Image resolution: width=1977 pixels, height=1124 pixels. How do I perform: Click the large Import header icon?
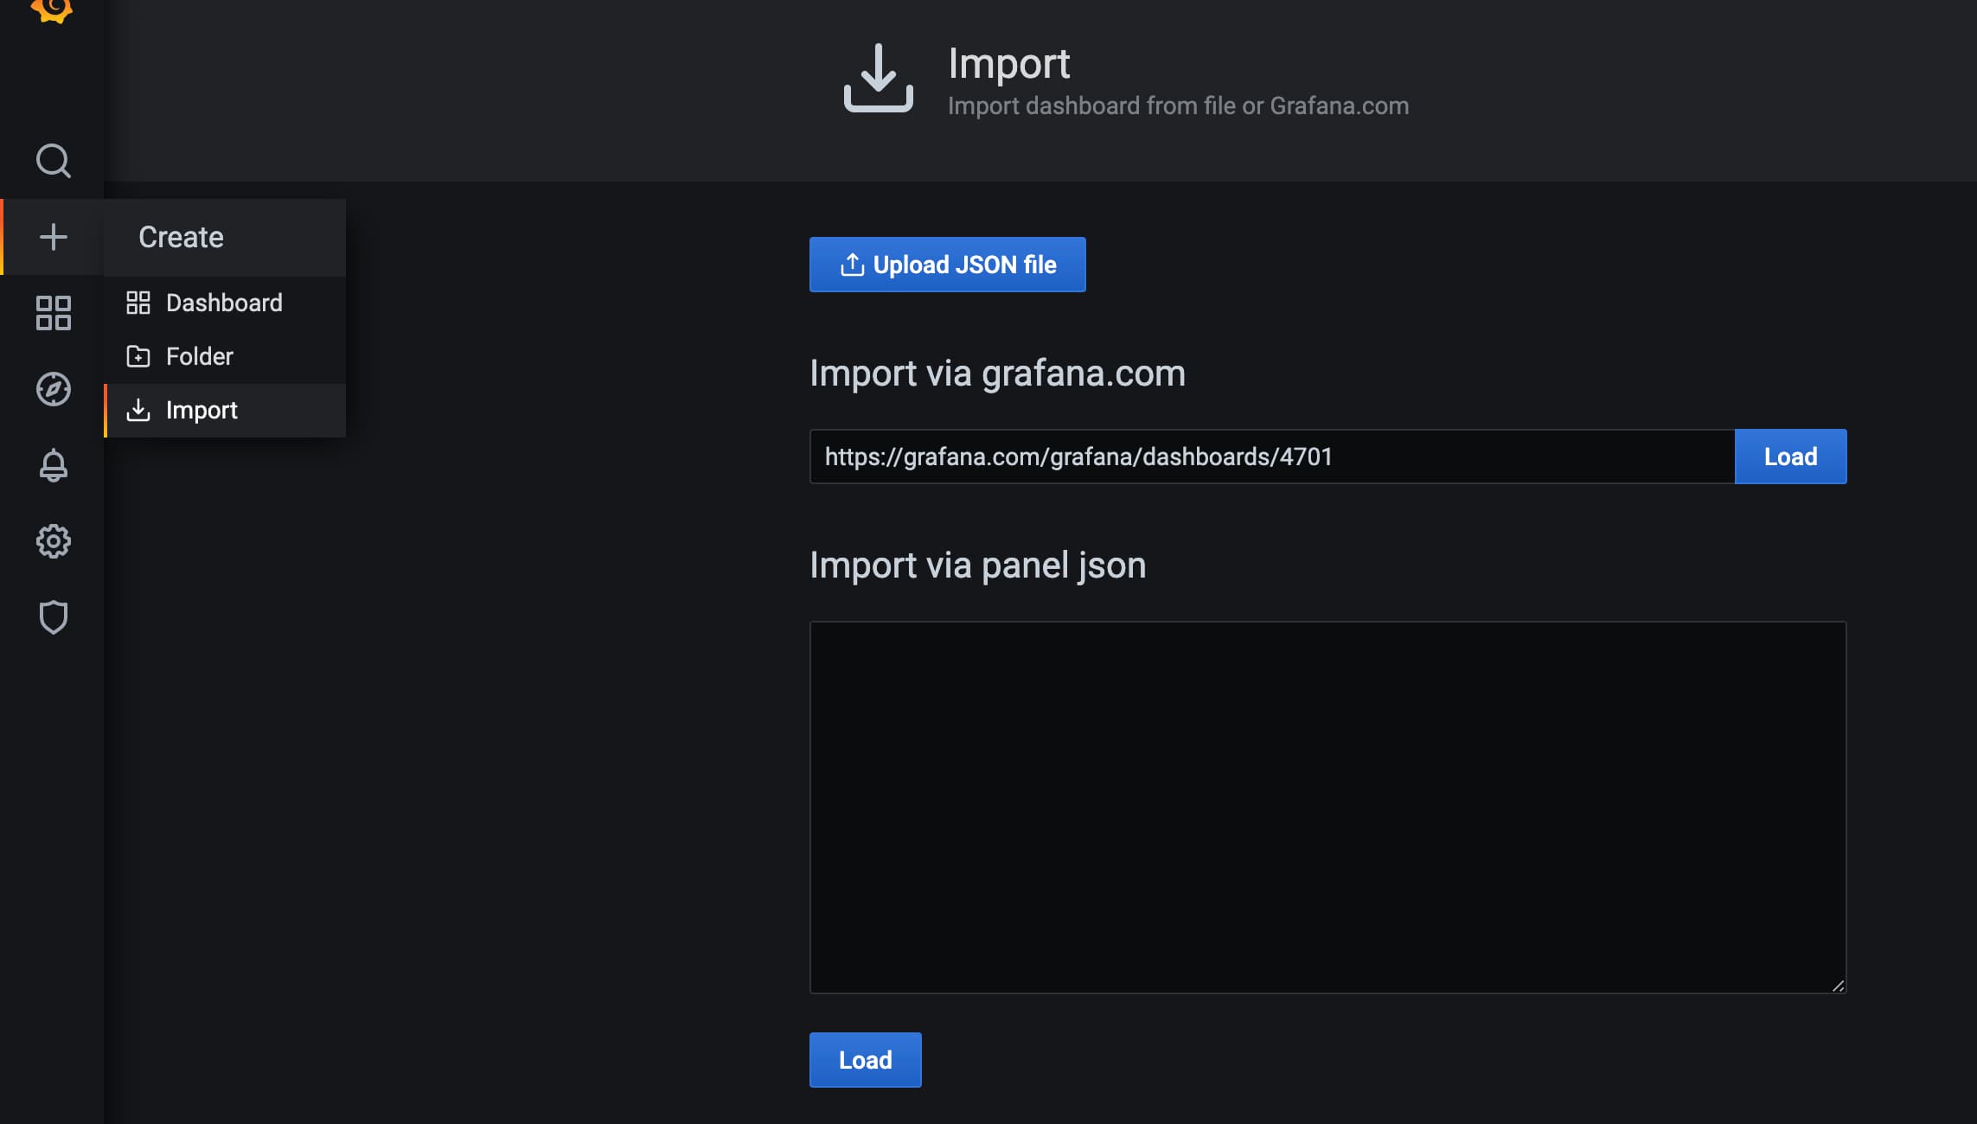pyautogui.click(x=878, y=78)
